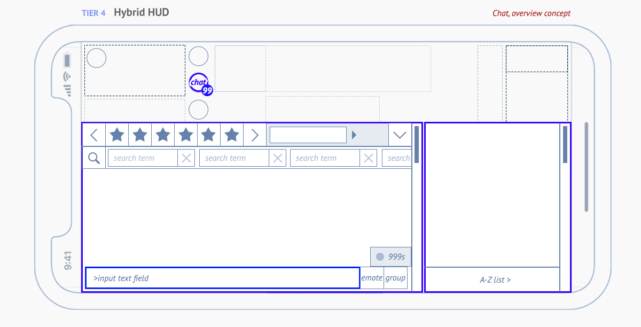Click the magnifier search icon
The height and width of the screenshot is (327, 641).
pyautogui.click(x=94, y=158)
